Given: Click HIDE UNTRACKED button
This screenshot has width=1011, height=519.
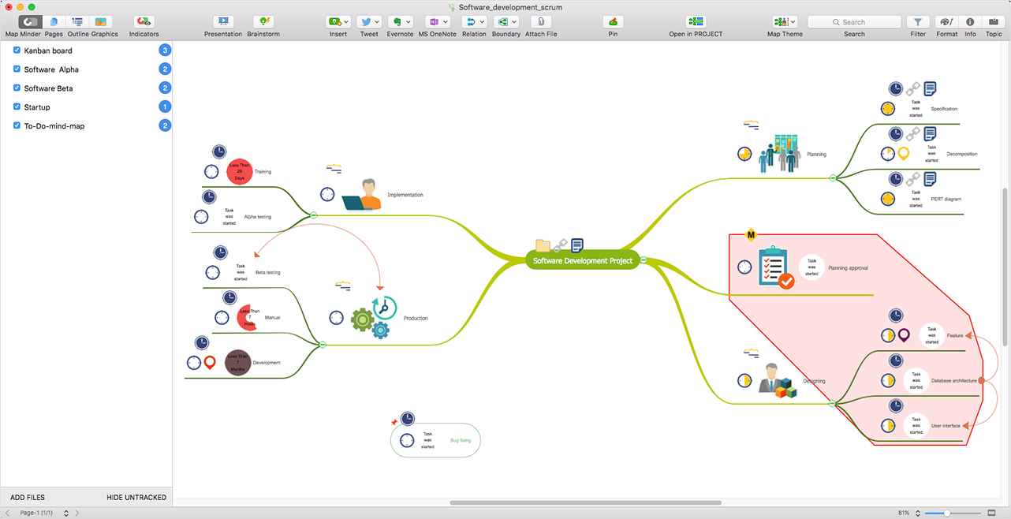Looking at the screenshot, I should coord(136,498).
